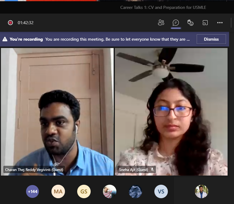Viewport: 234px width, 204px height.
Task: Select the VS participant avatar
Action: (161, 192)
